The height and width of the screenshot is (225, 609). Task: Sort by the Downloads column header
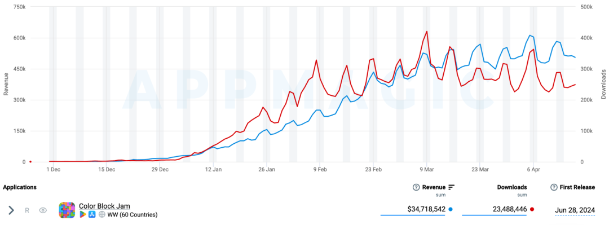[512, 187]
